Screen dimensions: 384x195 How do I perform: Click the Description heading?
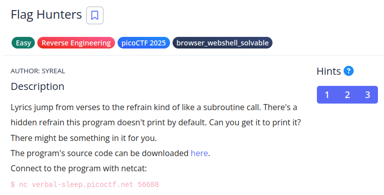click(x=37, y=86)
